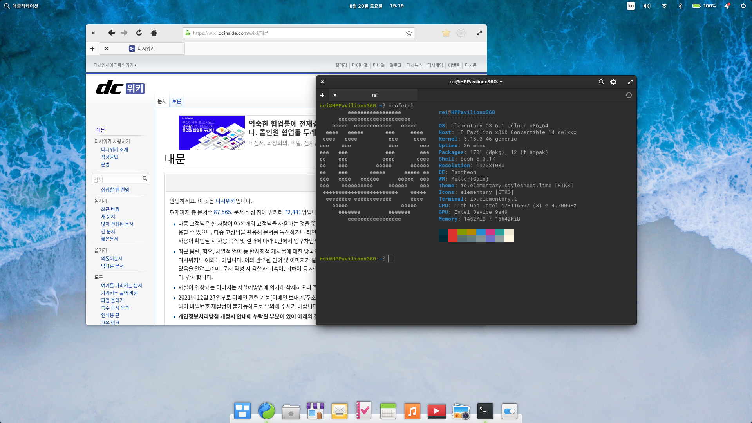
Task: Toggle the Bluetooth indicator in the panel
Action: tap(680, 6)
